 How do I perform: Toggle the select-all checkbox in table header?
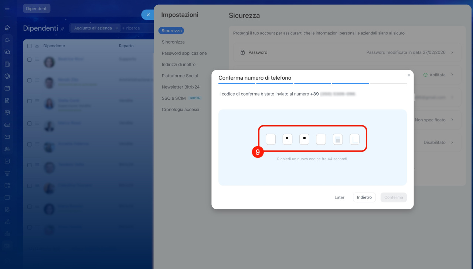pyautogui.click(x=30, y=46)
